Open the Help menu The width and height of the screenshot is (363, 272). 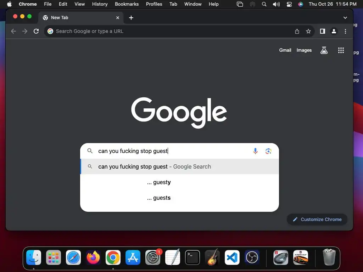[213, 4]
